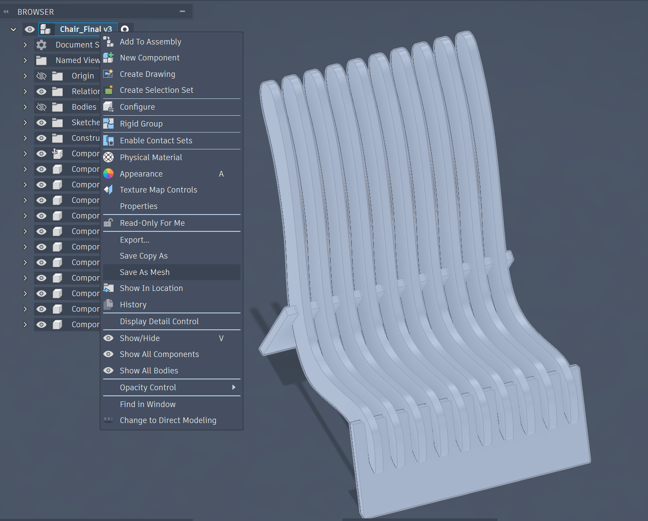
Task: Click the Enable Contact Sets icon
Action: 108,140
